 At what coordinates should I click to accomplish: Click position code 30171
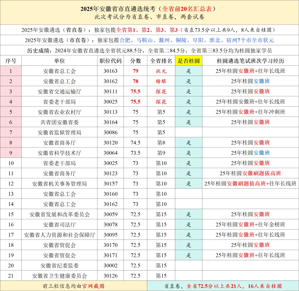pyautogui.click(x=110, y=255)
